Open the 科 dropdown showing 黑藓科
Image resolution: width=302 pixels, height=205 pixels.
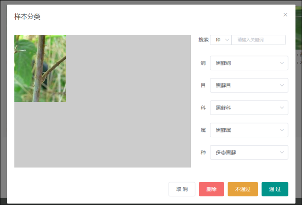click(249, 108)
